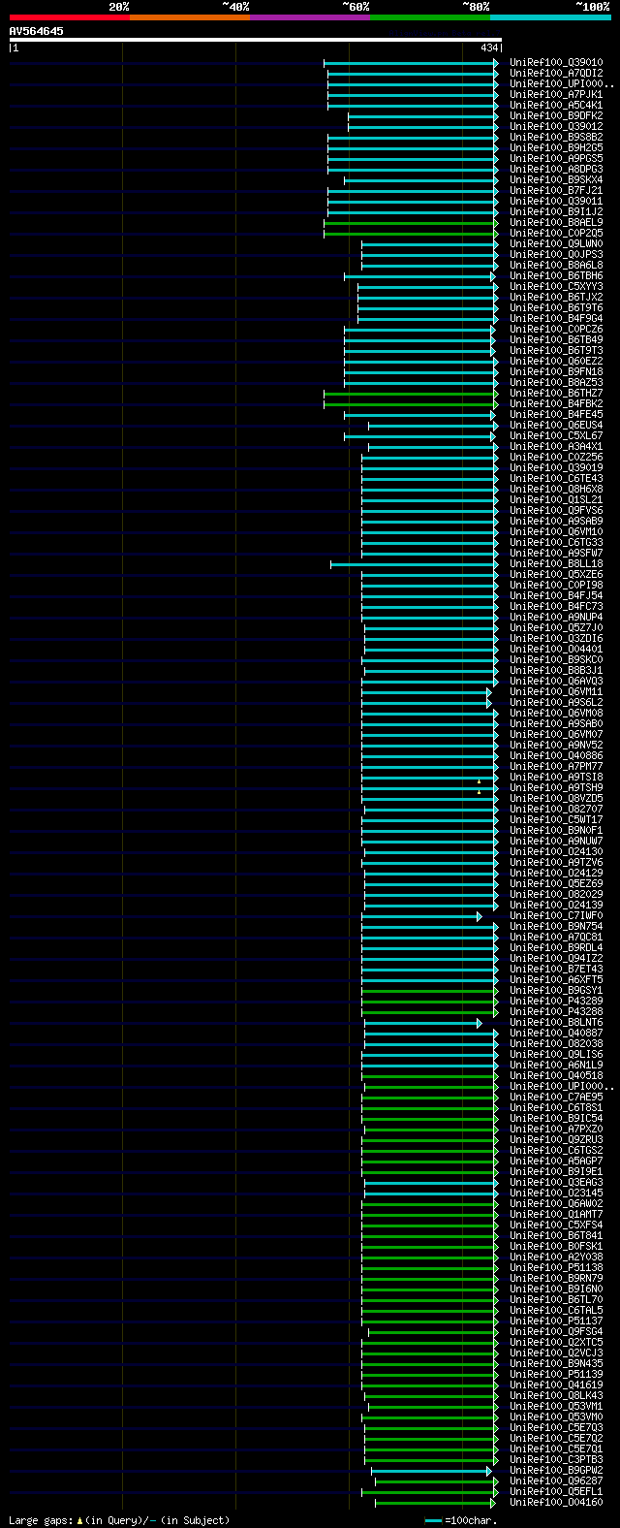Click the UniRef100_A9NUP4 label

tap(556, 618)
